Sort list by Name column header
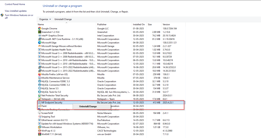261x138 pixels. coord(41,24)
